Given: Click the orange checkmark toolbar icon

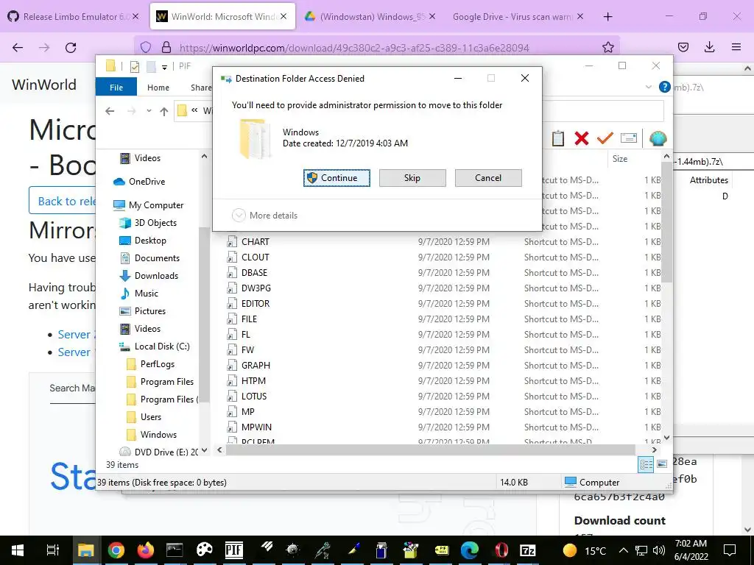Looking at the screenshot, I should coord(605,139).
